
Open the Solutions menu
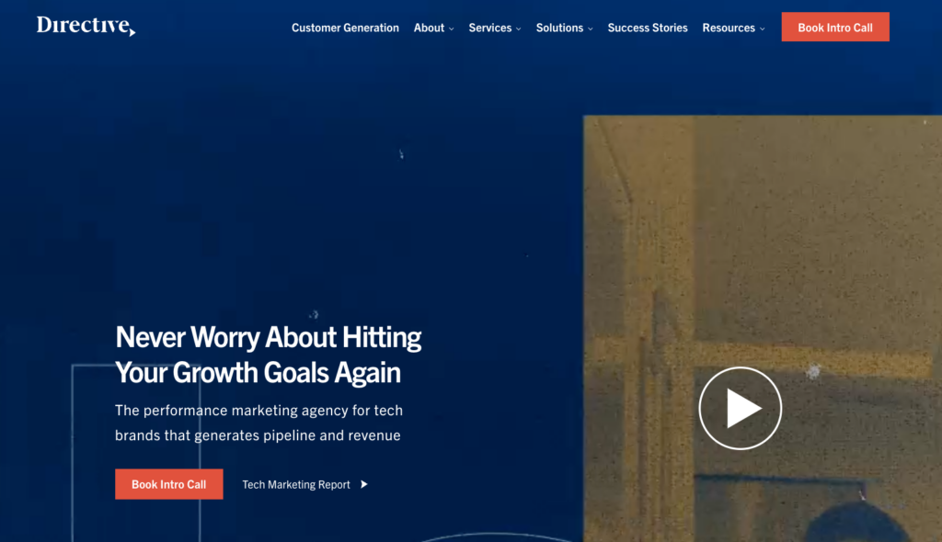click(559, 28)
